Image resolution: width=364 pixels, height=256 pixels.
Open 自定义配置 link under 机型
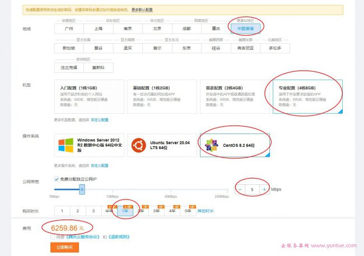point(99,120)
